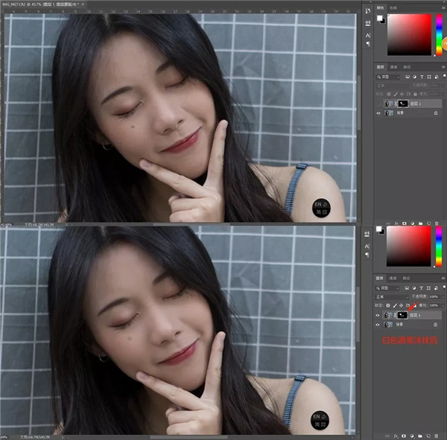Viewport: 447px width, 440px height.
Task: Link layers icon in lower window bottom bar
Action: 387,436
